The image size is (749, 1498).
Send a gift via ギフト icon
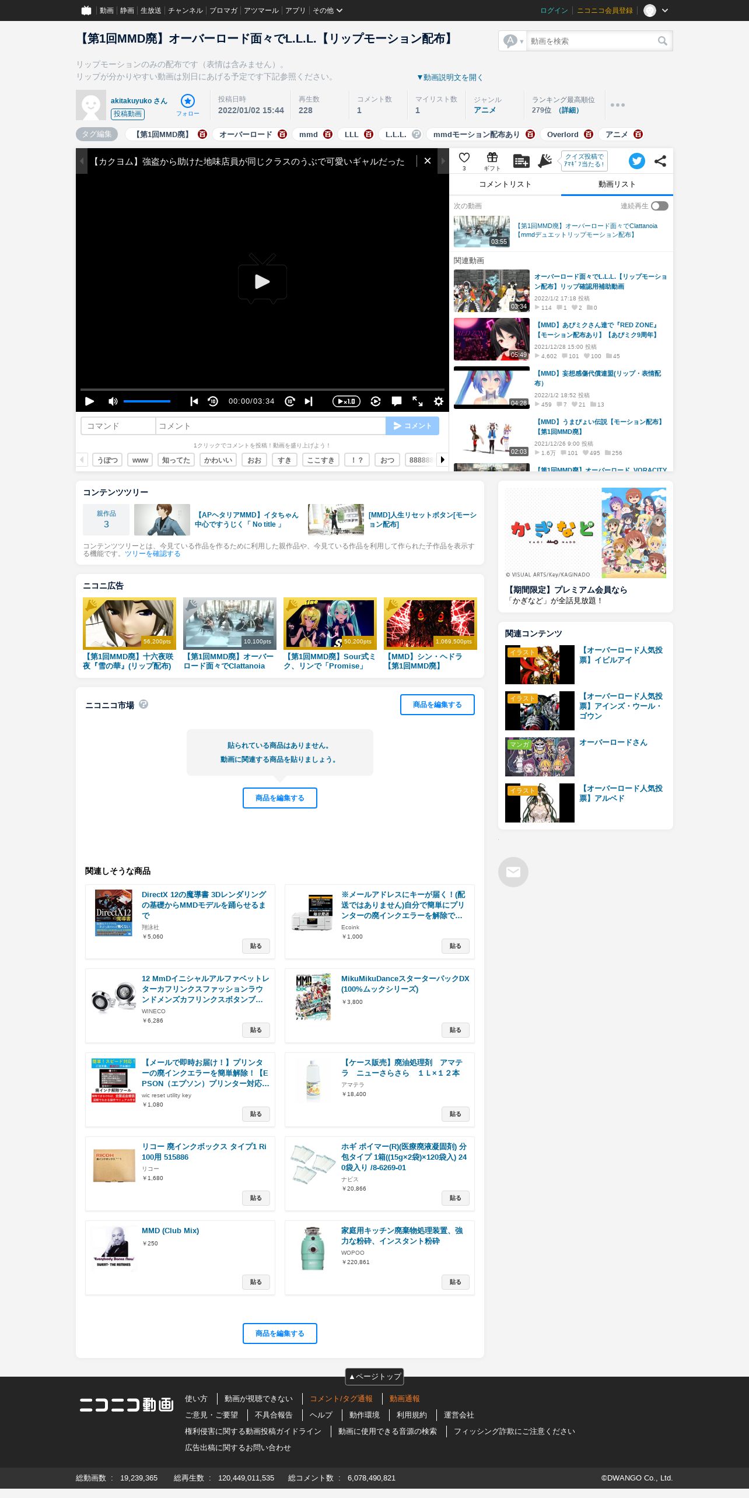492,161
